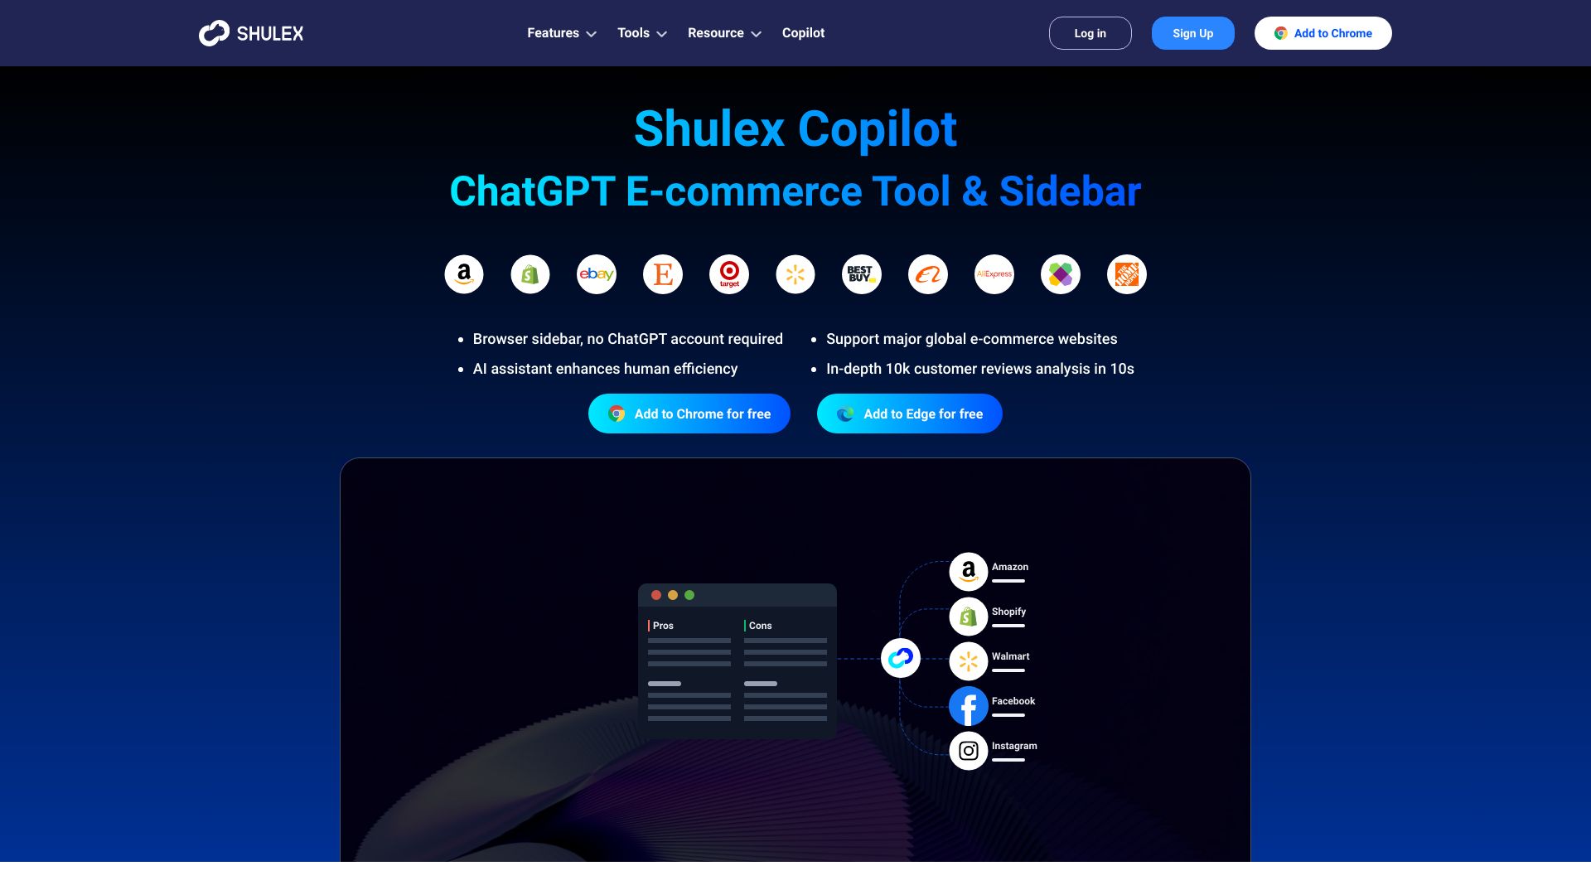Click the AliExpress store icon

(994, 273)
